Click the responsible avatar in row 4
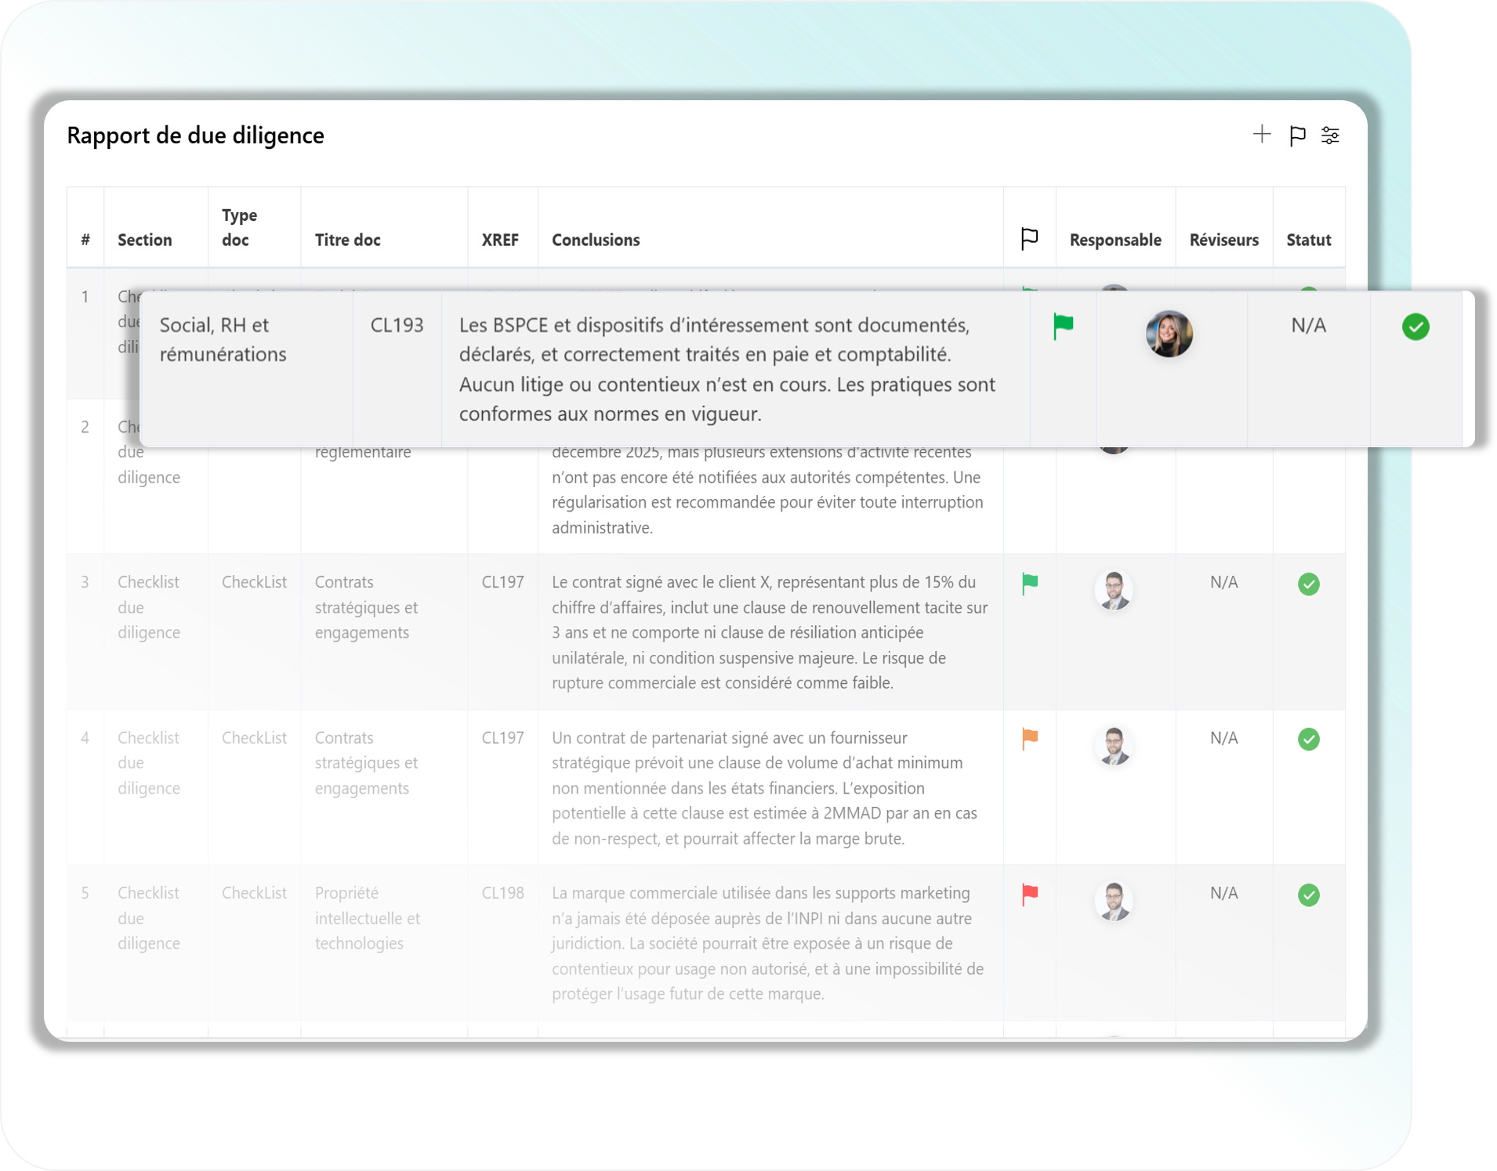Viewport: 1497px width, 1171px height. click(x=1114, y=746)
